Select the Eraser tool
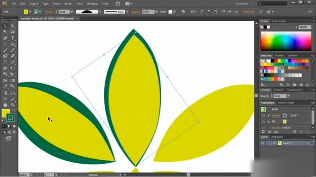The height and width of the screenshot is (177, 316). [x=12, y=56]
